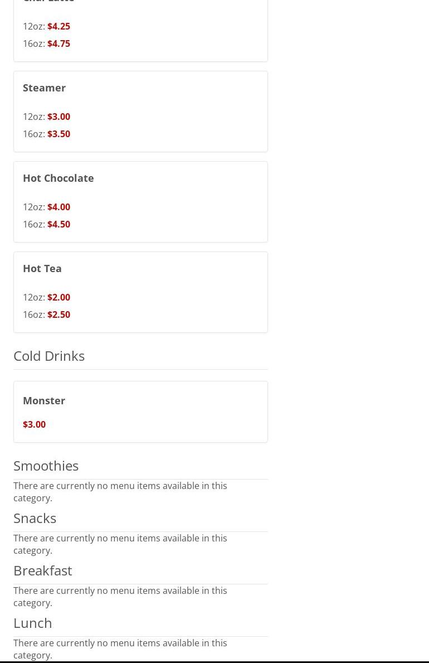Click the Cold Drinks category heading
429x663 pixels.
coord(49,356)
